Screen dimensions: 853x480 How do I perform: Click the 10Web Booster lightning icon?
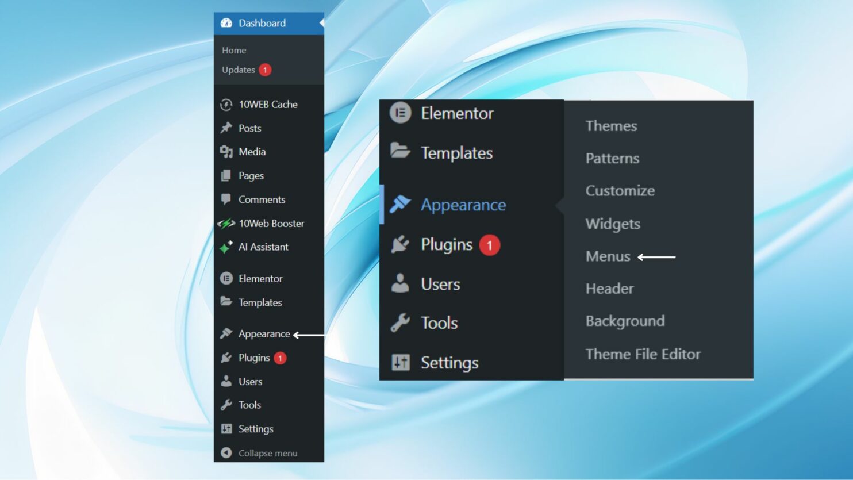226,223
